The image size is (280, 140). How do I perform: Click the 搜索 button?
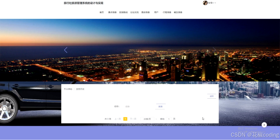coord(160,107)
